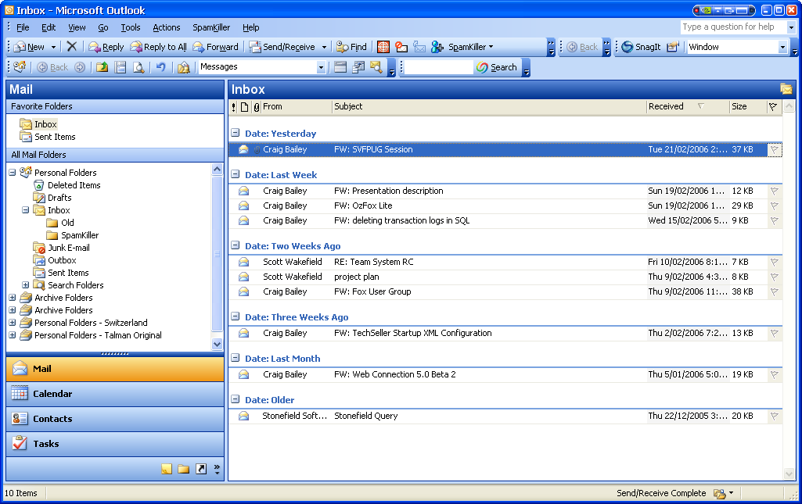
Task: Click the Delete (X) toolbar icon
Action: [72, 47]
